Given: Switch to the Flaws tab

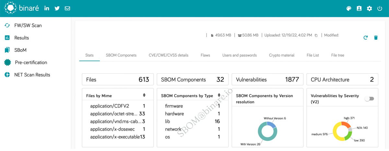Looking at the screenshot, I should pyautogui.click(x=205, y=55).
